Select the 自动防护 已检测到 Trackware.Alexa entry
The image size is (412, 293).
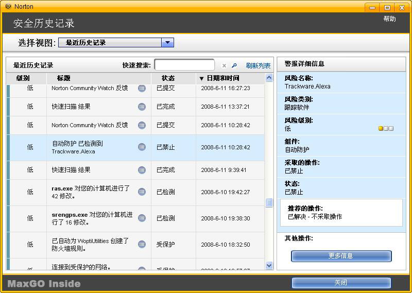point(135,148)
